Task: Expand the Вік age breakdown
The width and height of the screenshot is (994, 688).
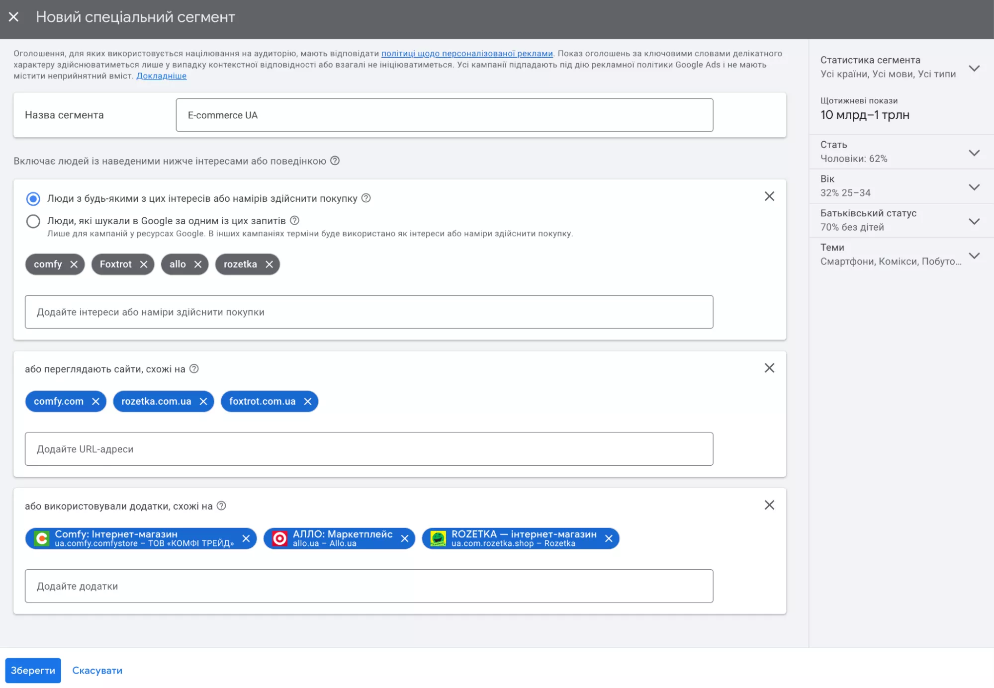Action: (x=974, y=187)
